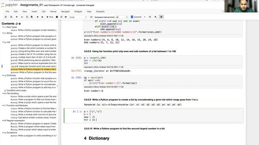This screenshot has height=145, width=259.
Task: Restart kernel and run all cells
Action: pyautogui.click(x=66, y=17)
